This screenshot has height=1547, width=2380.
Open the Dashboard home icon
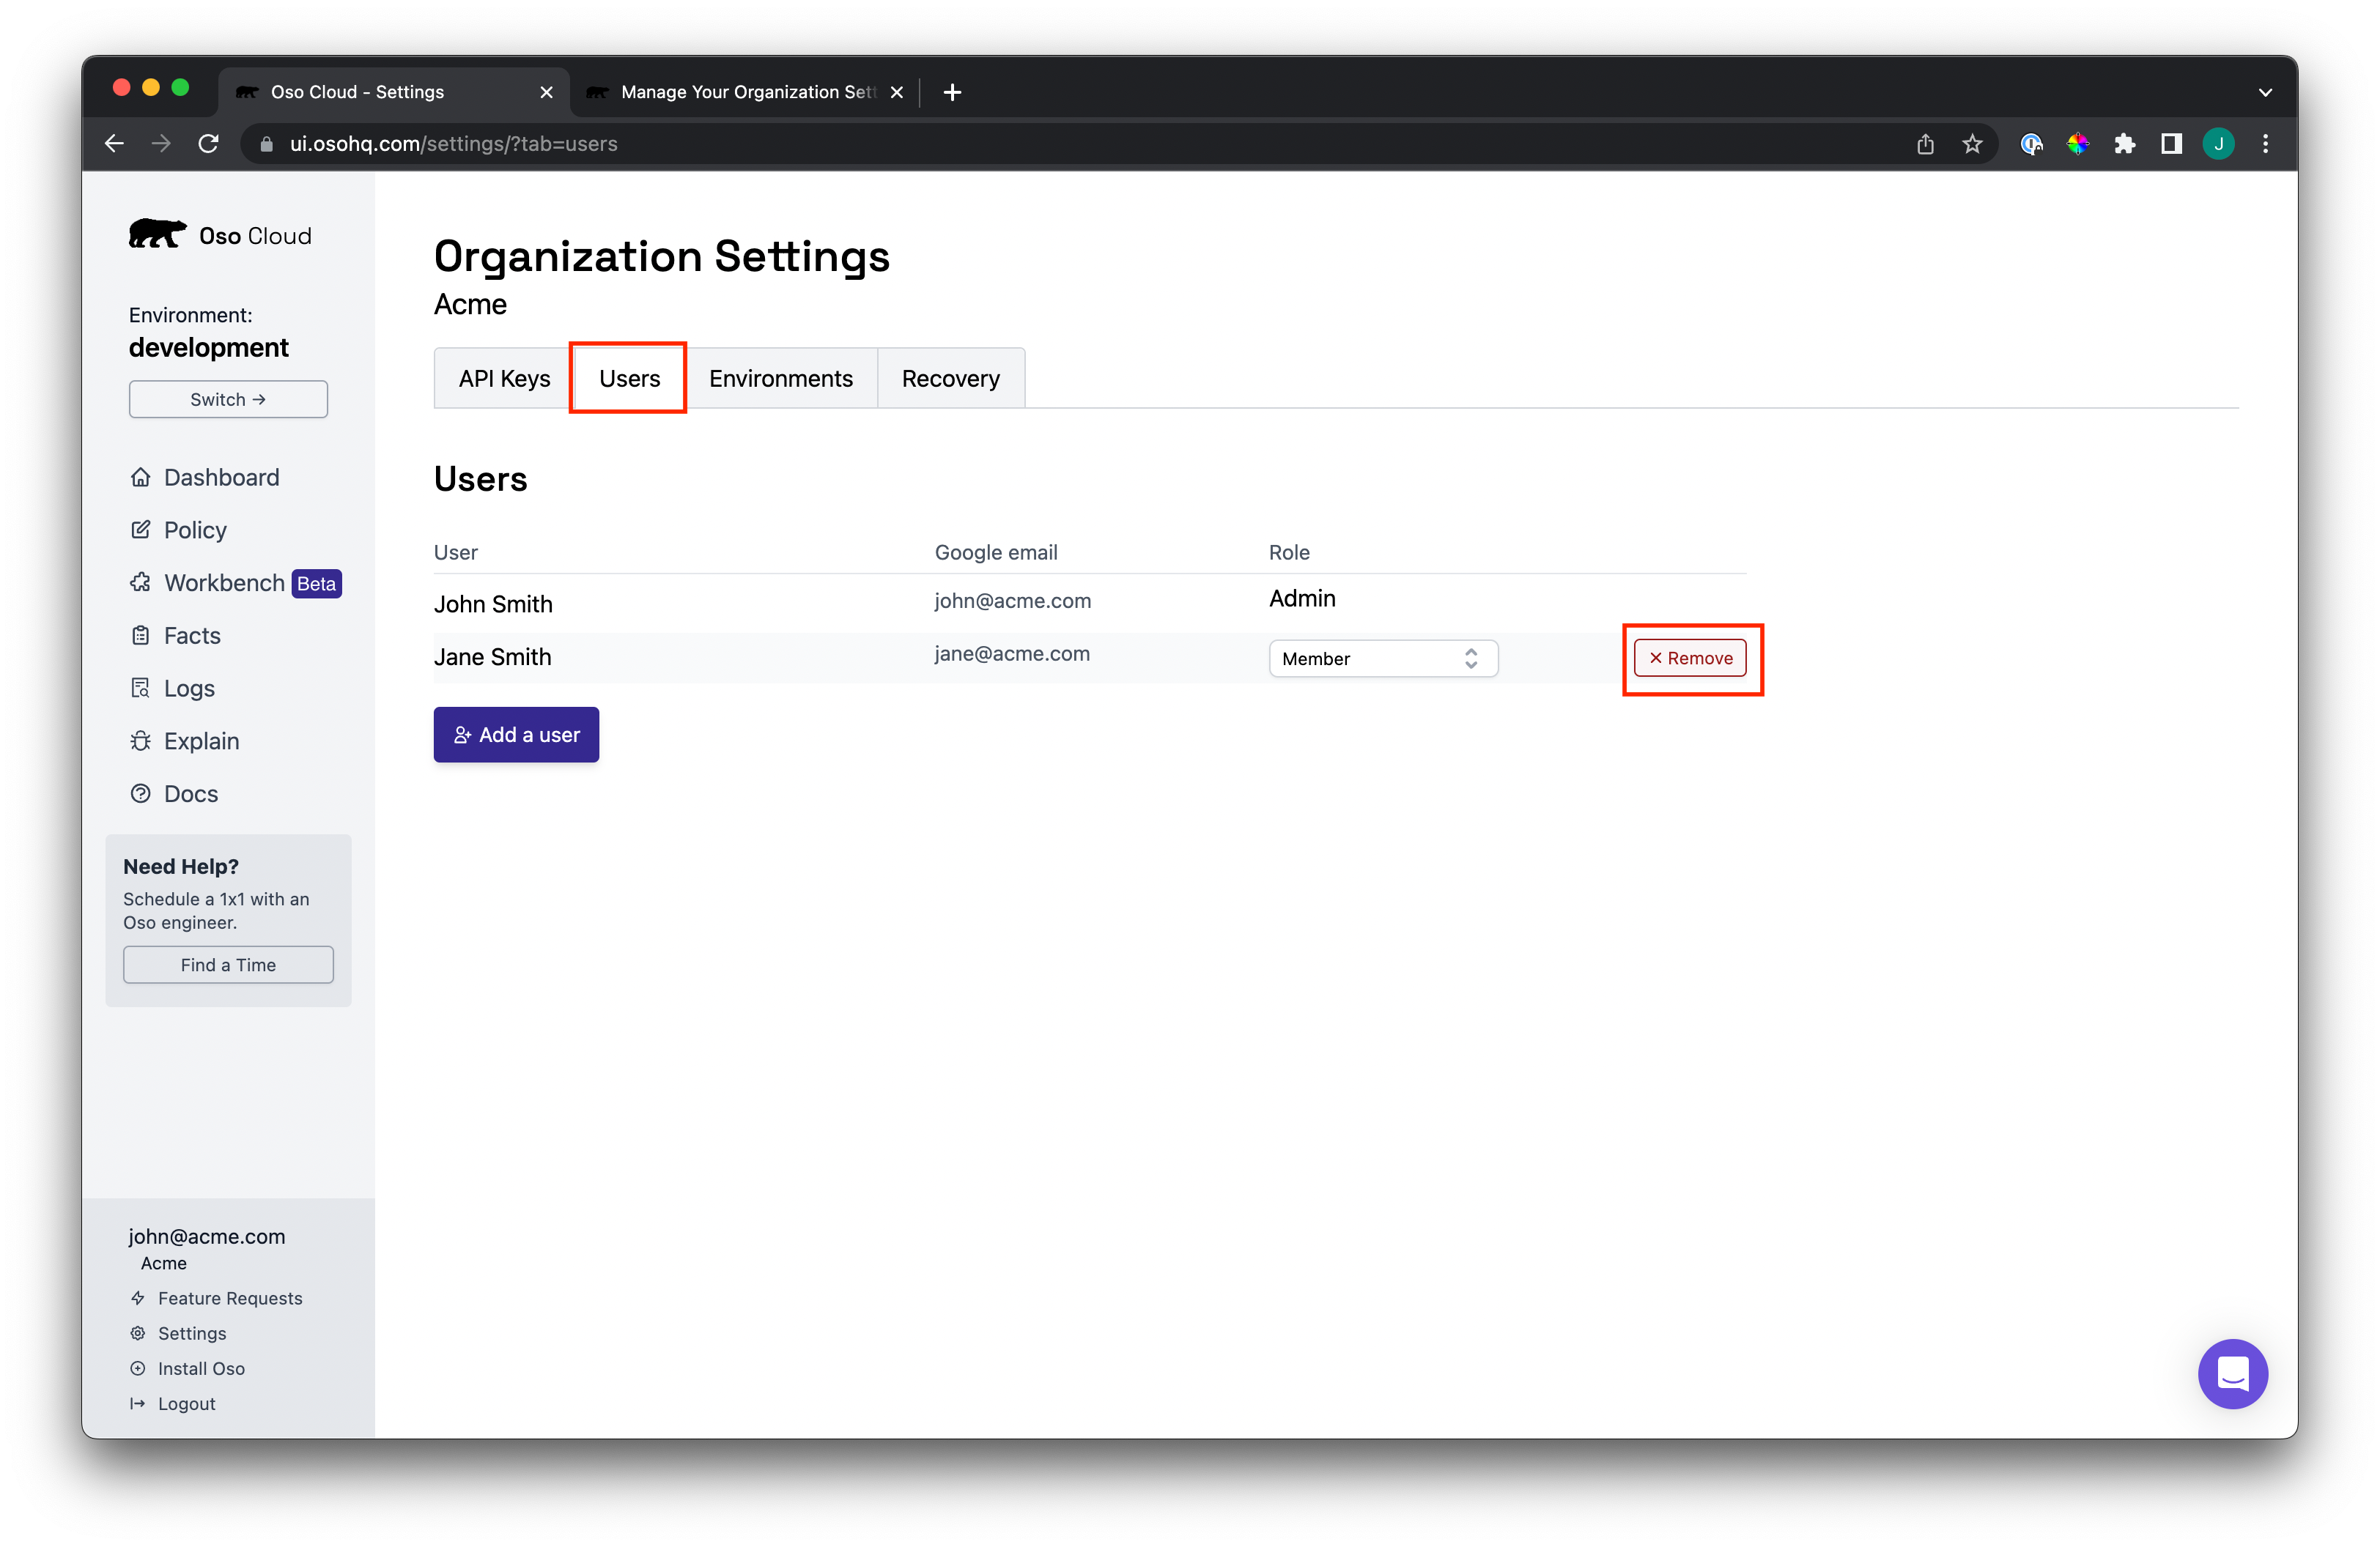140,478
